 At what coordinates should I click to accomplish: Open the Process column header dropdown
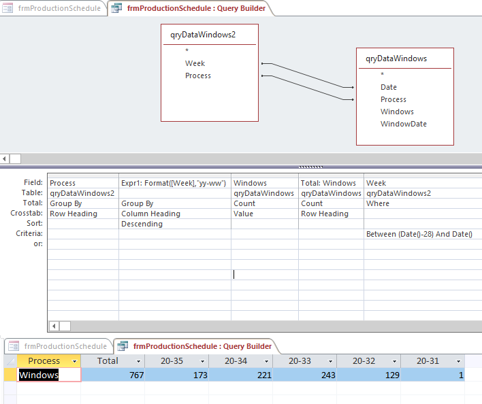[75, 361]
